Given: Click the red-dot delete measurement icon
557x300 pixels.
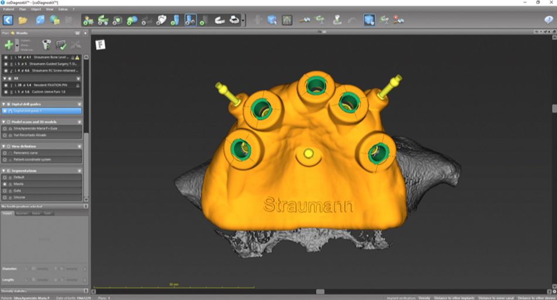Looking at the screenshot, I should click(399, 21).
